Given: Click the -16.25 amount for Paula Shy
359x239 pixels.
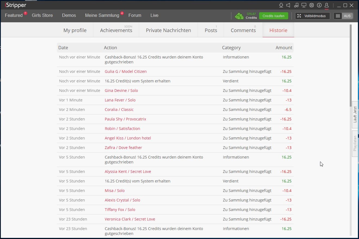Looking at the screenshot, I should coord(286,119).
